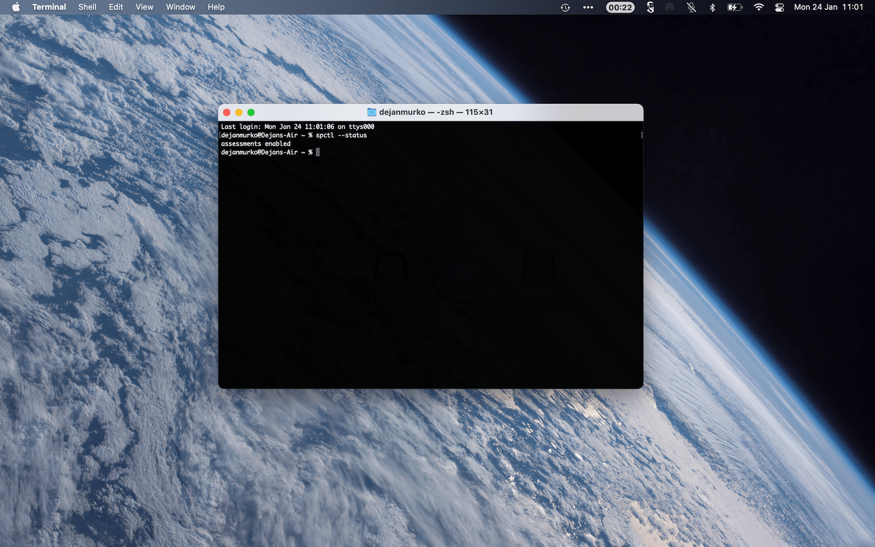The image size is (875, 547).
Task: Open the Terminal application menu
Action: (49, 7)
